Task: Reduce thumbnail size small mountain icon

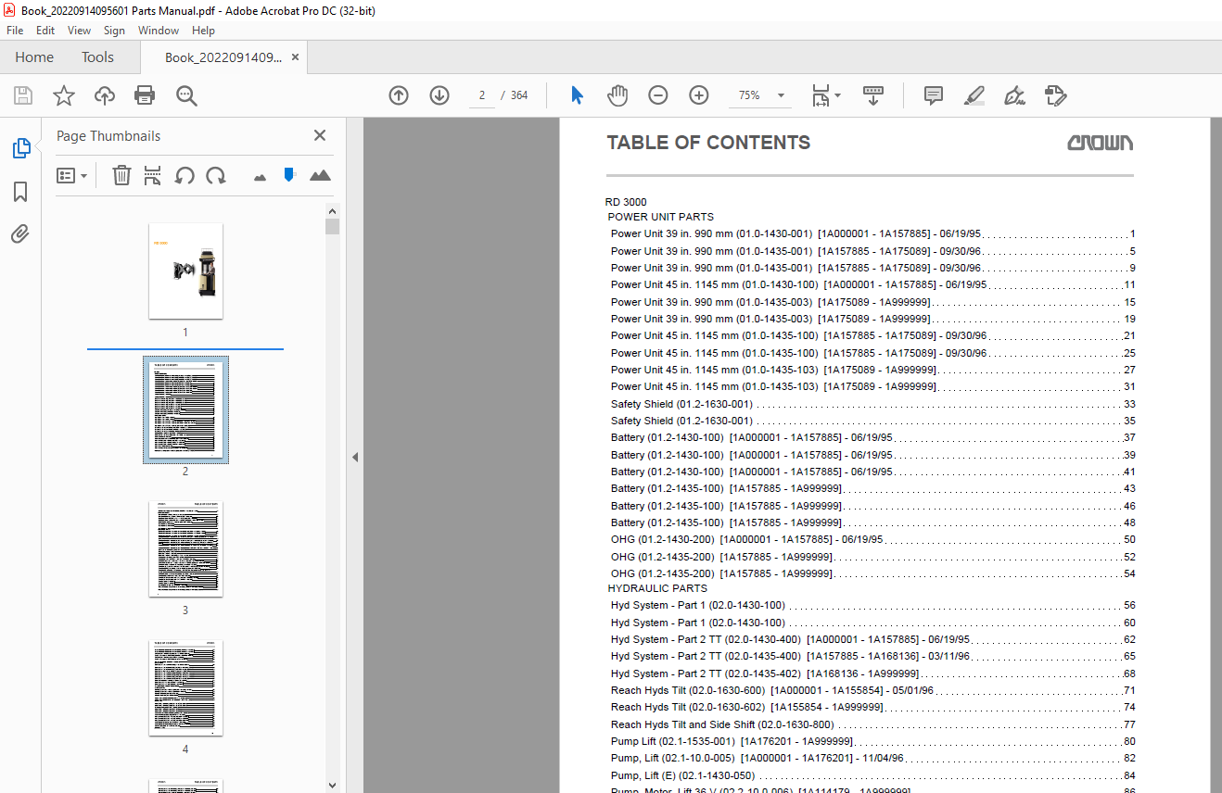Action: [x=260, y=176]
